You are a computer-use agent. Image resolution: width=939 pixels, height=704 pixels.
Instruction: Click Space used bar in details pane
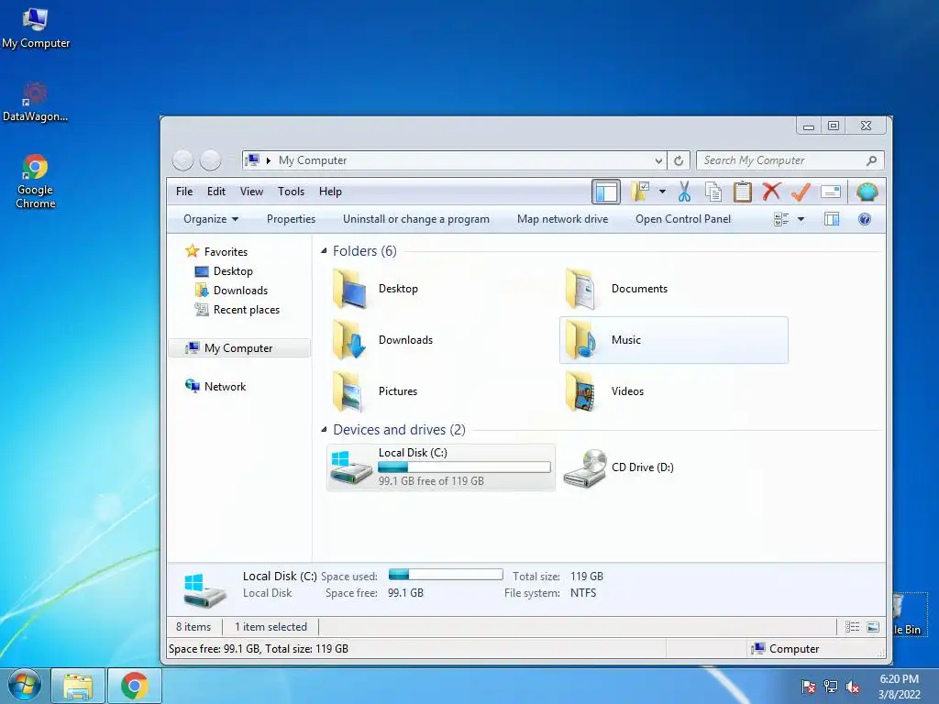coord(446,575)
